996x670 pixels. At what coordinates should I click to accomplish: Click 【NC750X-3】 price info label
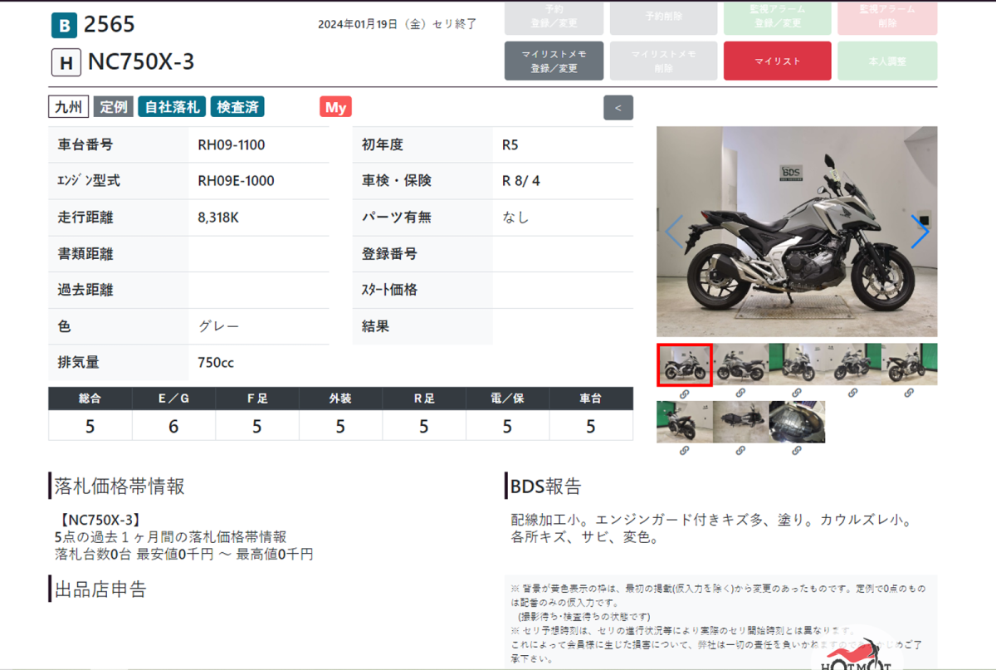click(100, 521)
